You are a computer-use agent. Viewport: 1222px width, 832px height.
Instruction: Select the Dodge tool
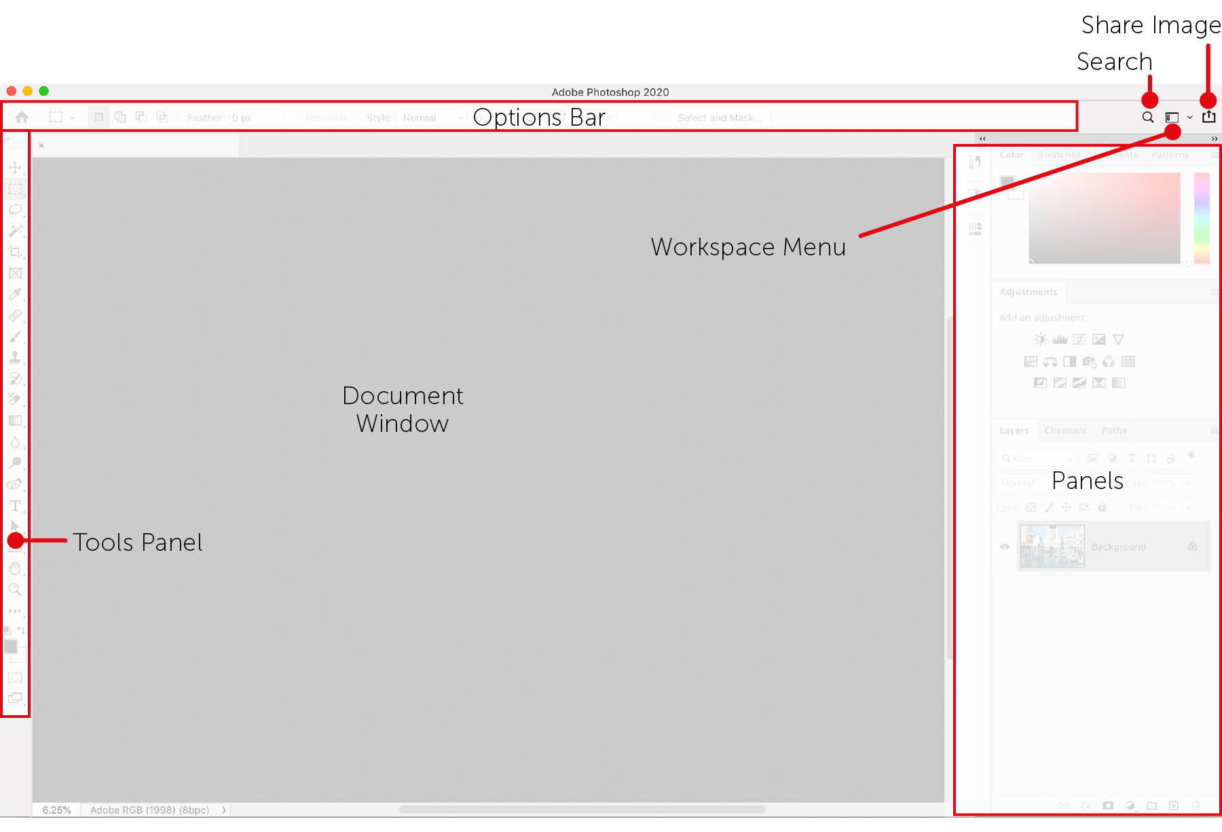coord(15,463)
